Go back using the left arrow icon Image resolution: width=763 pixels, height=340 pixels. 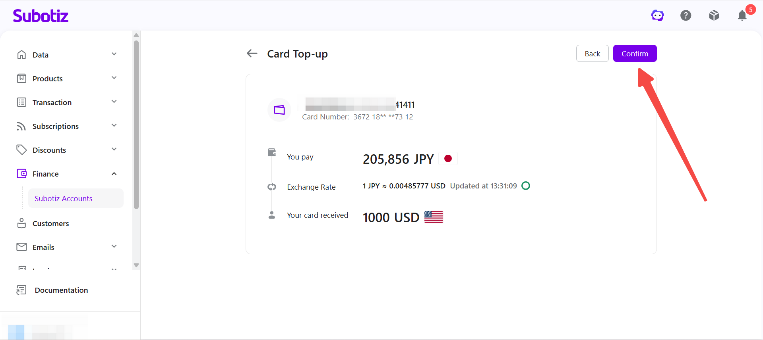pyautogui.click(x=252, y=53)
